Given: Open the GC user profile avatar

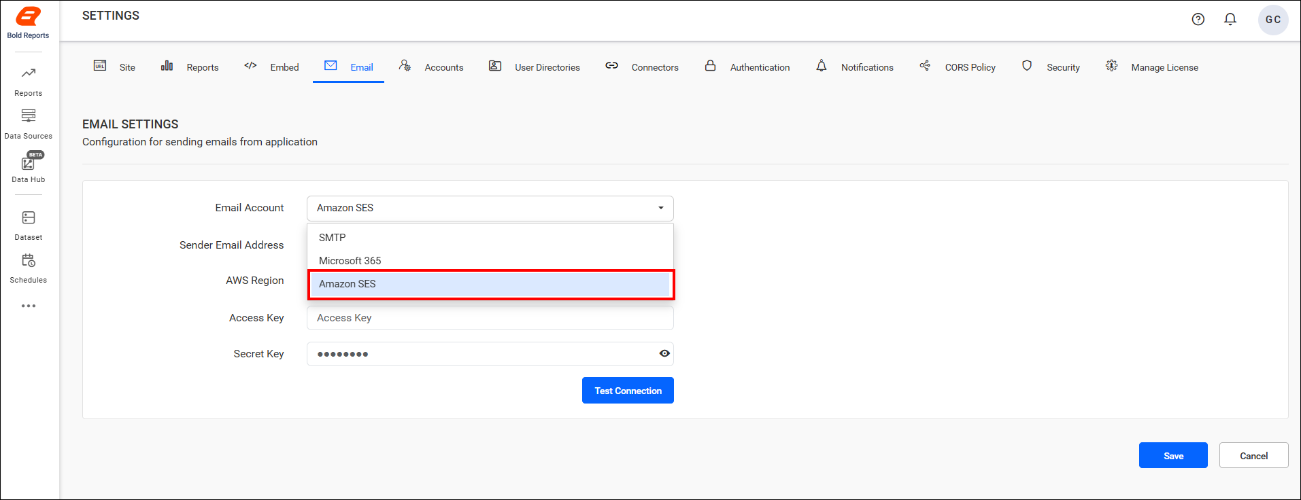Looking at the screenshot, I should [x=1273, y=20].
